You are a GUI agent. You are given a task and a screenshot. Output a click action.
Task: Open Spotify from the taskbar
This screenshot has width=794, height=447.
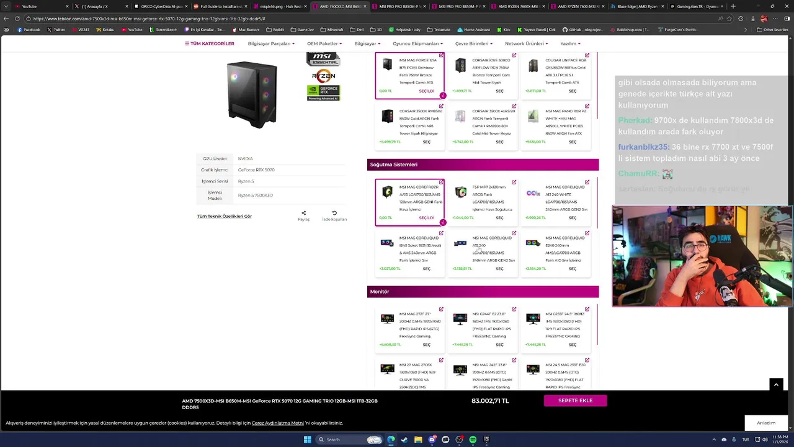coord(473,440)
